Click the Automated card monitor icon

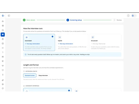[x=27, y=37]
